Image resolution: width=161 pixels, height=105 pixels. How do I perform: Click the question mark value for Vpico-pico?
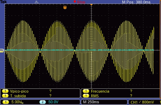coord(50,91)
